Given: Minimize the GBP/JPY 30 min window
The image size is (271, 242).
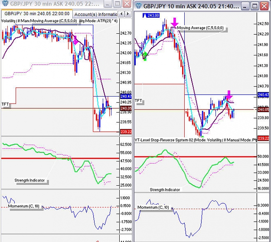Looking at the screenshot, I should pyautogui.click(x=108, y=3).
